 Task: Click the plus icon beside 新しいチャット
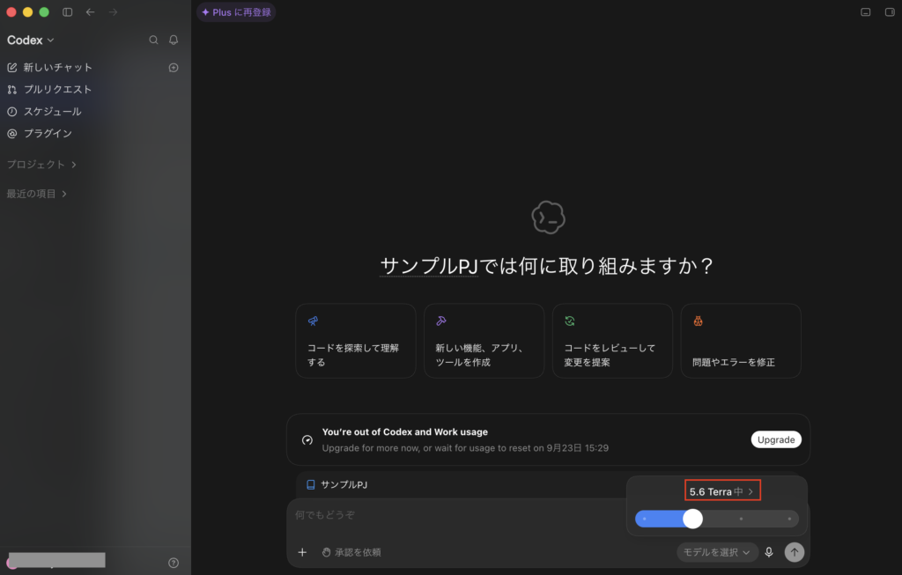coord(174,67)
